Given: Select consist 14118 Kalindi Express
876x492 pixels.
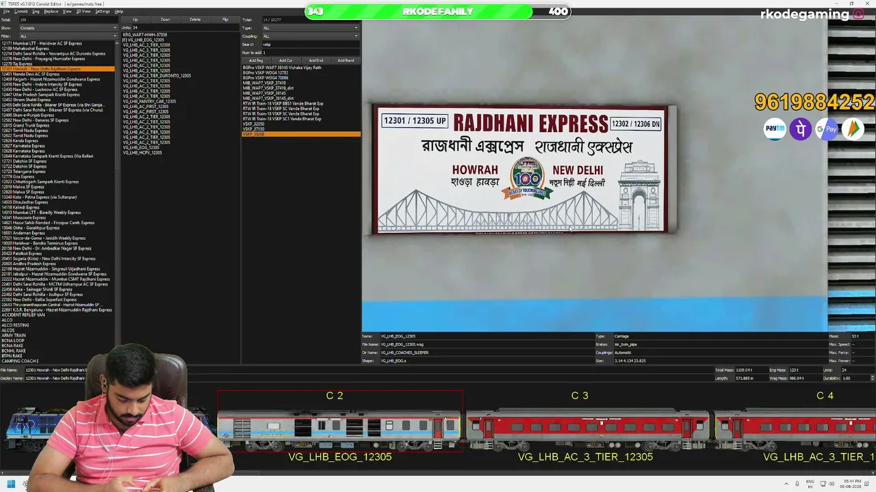Looking at the screenshot, I should click(x=20, y=208).
